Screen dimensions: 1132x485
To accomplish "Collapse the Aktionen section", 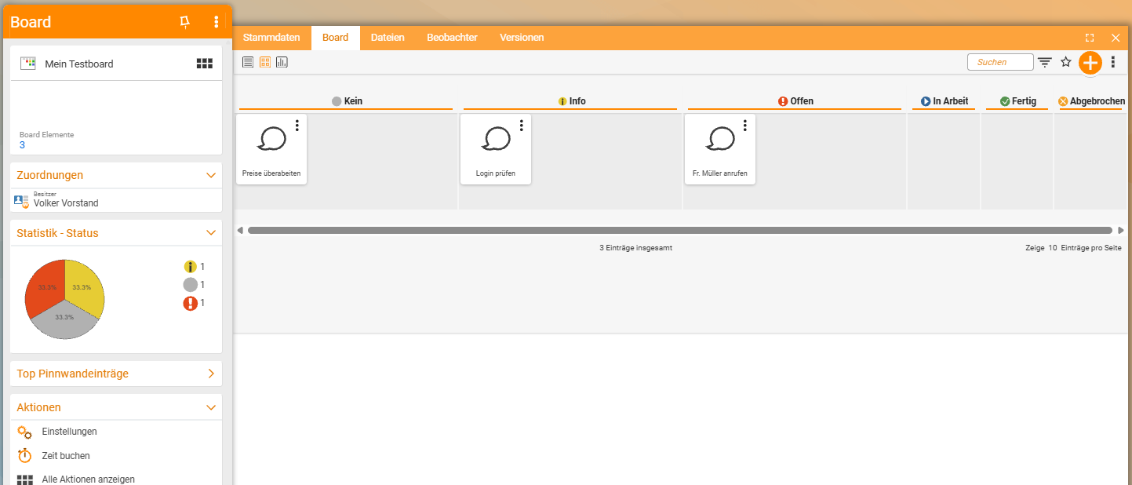I will pyautogui.click(x=211, y=407).
